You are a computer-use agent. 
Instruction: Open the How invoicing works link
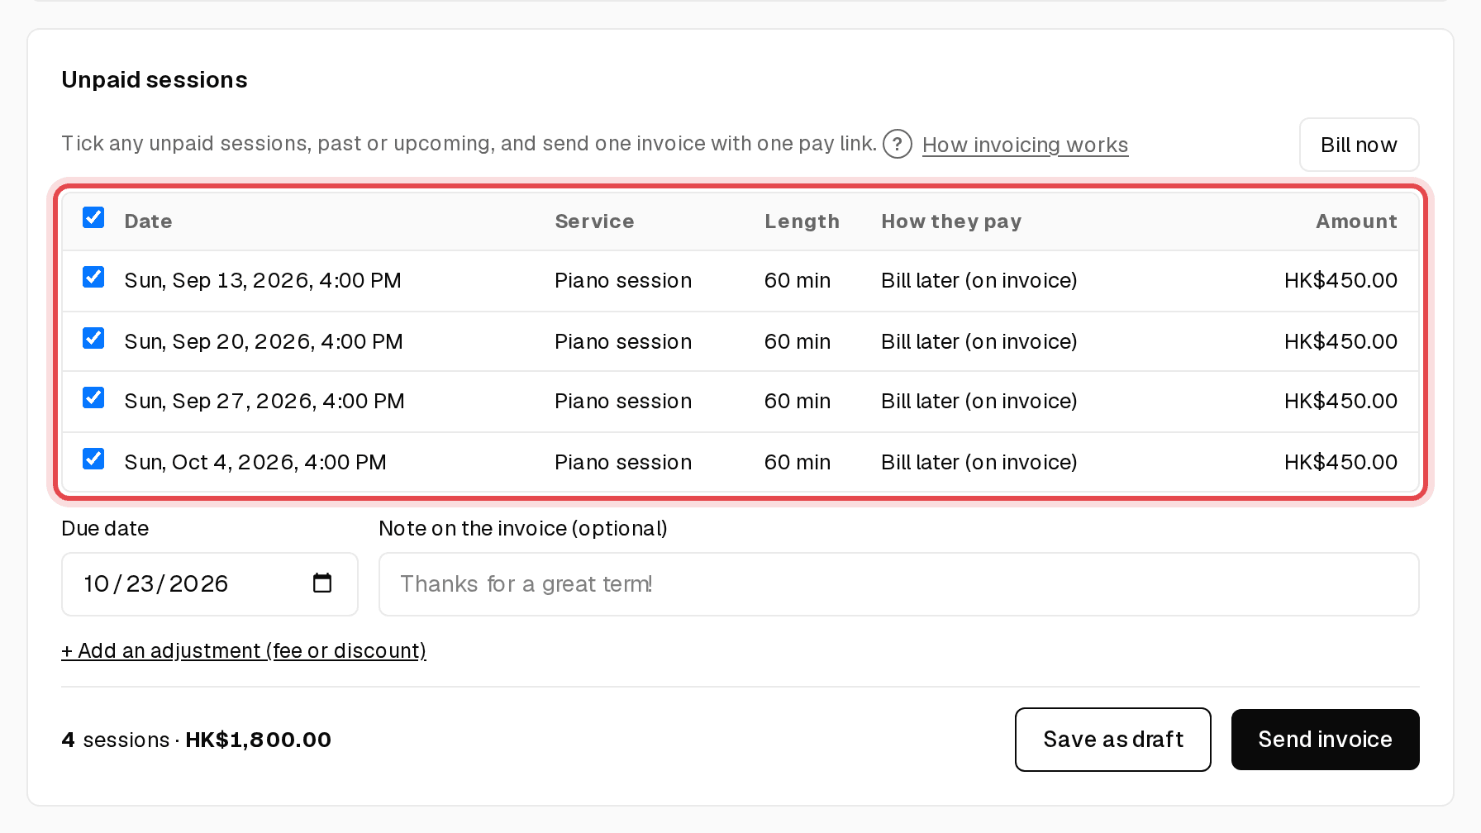(1025, 145)
